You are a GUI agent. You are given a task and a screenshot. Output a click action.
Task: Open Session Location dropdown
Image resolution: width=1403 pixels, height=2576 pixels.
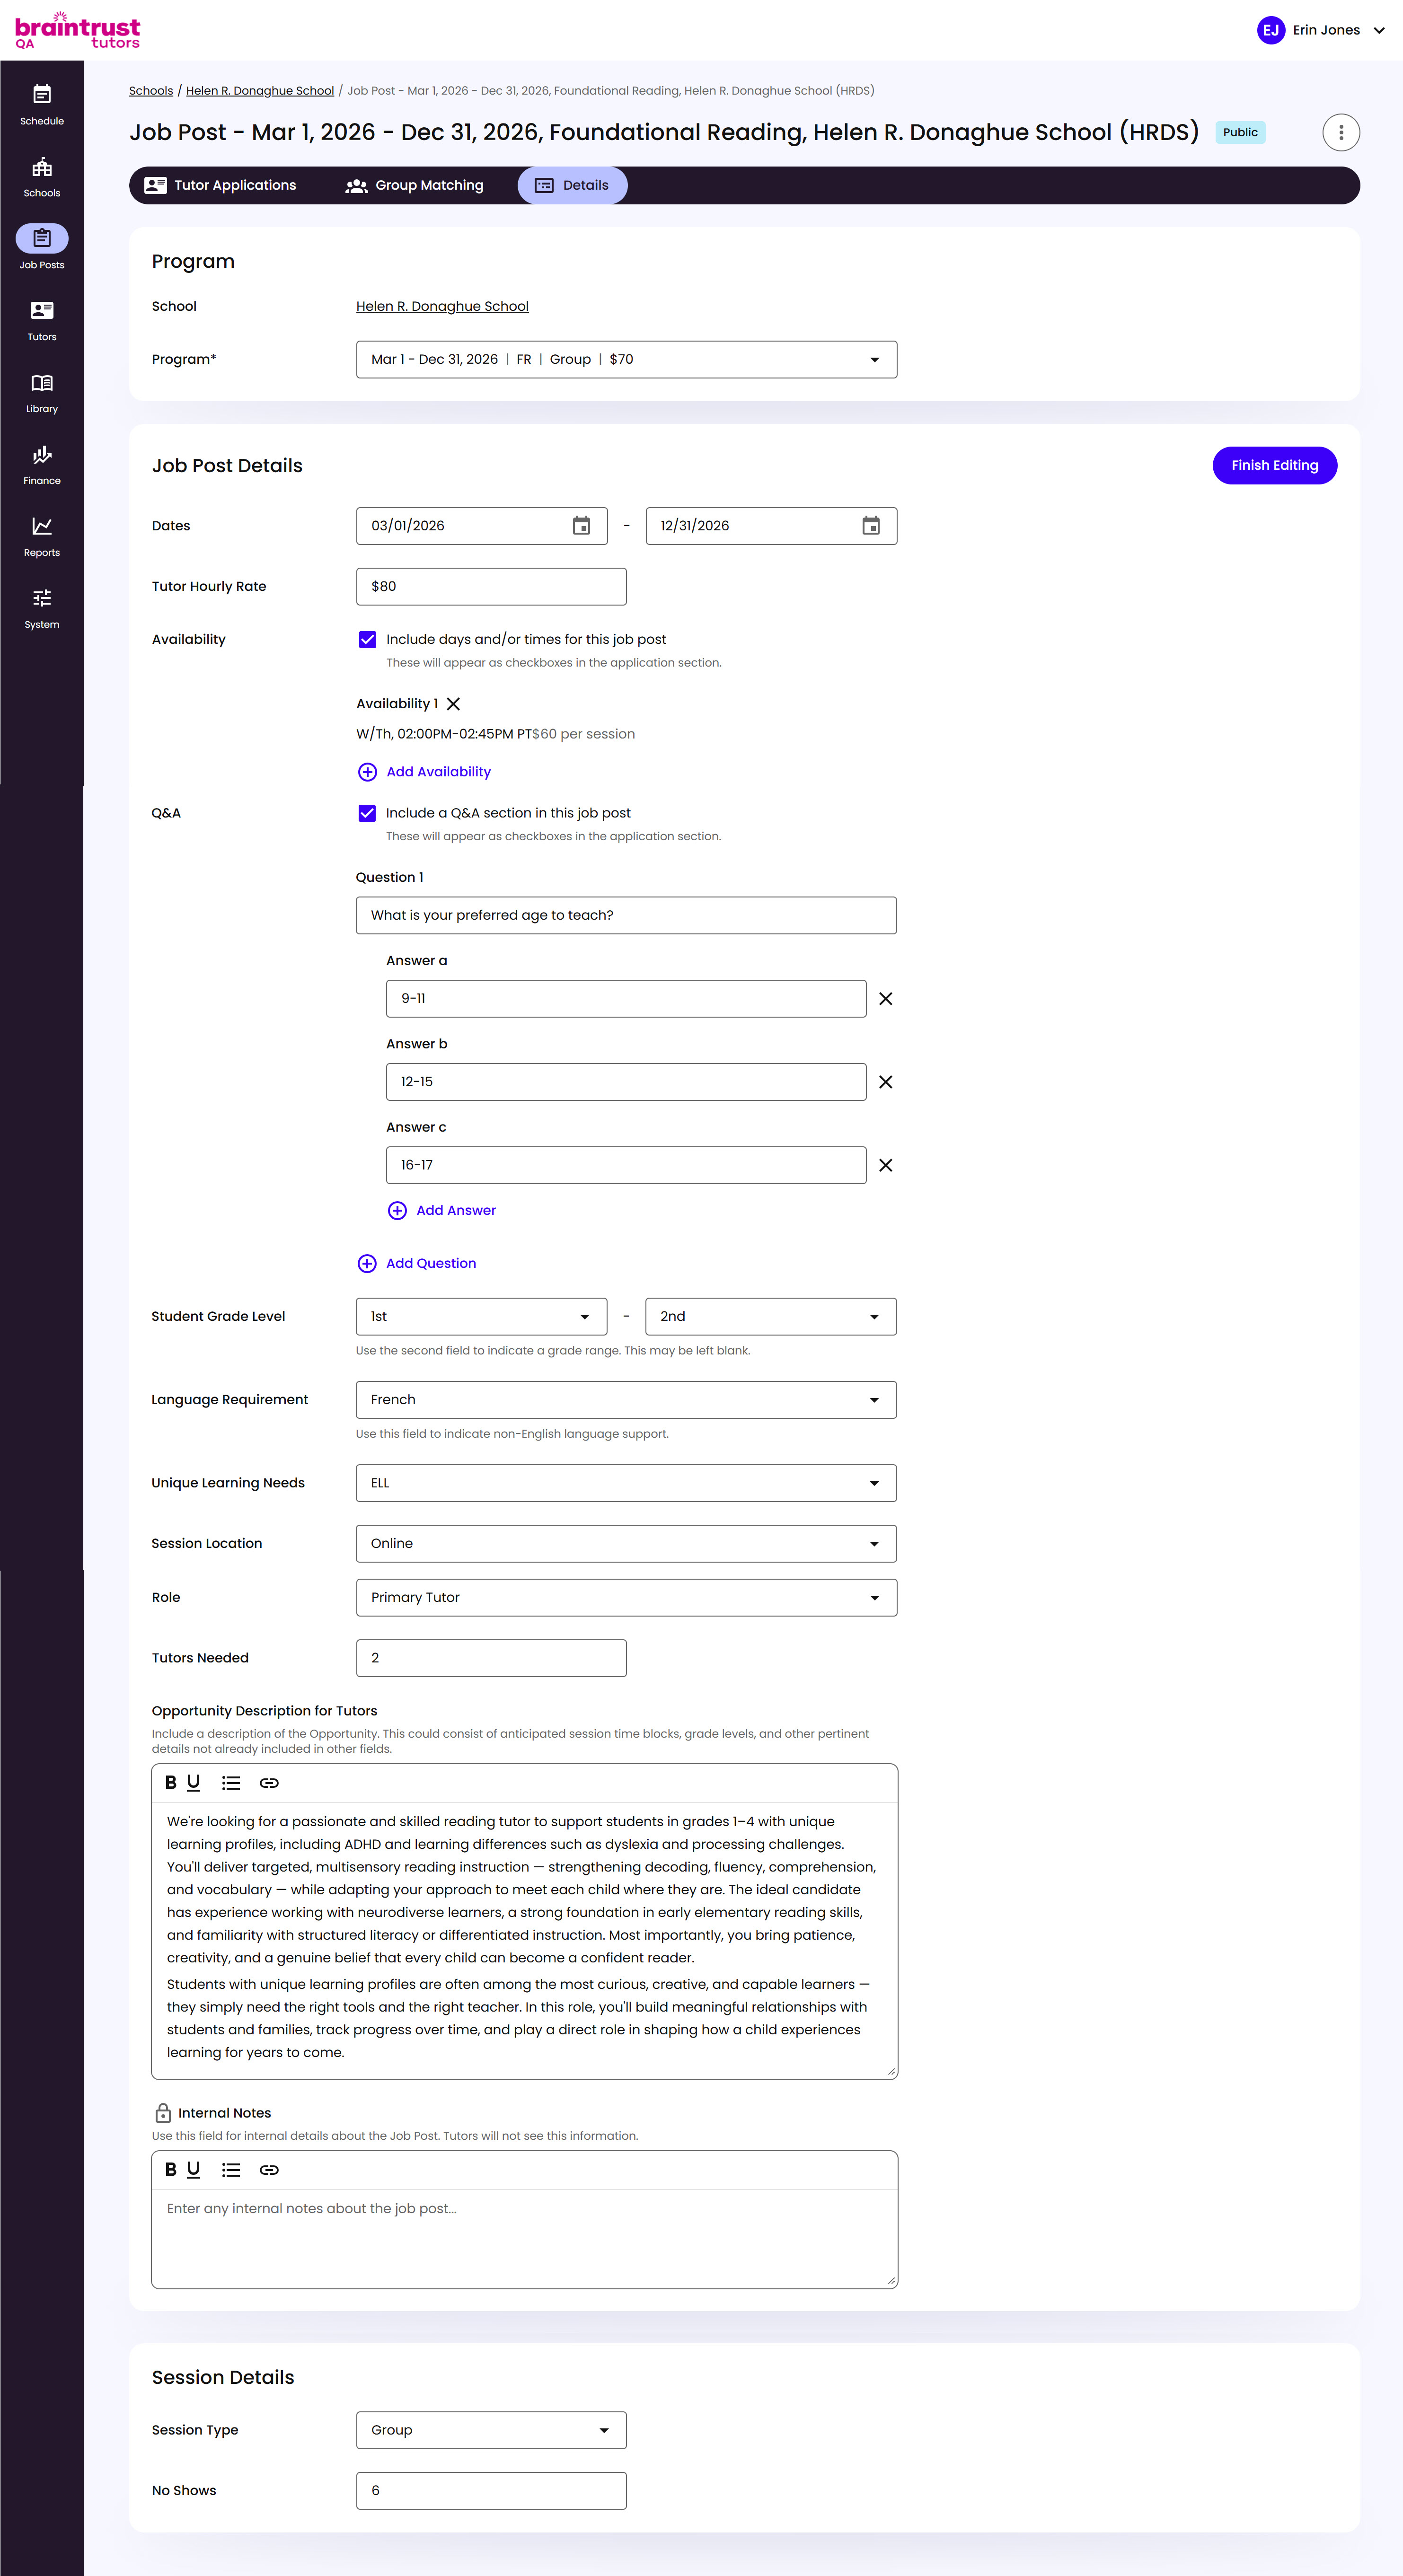point(626,1544)
